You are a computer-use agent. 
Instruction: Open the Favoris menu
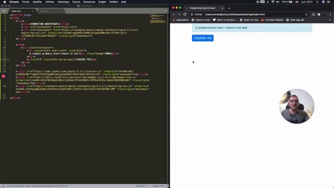[76, 2]
